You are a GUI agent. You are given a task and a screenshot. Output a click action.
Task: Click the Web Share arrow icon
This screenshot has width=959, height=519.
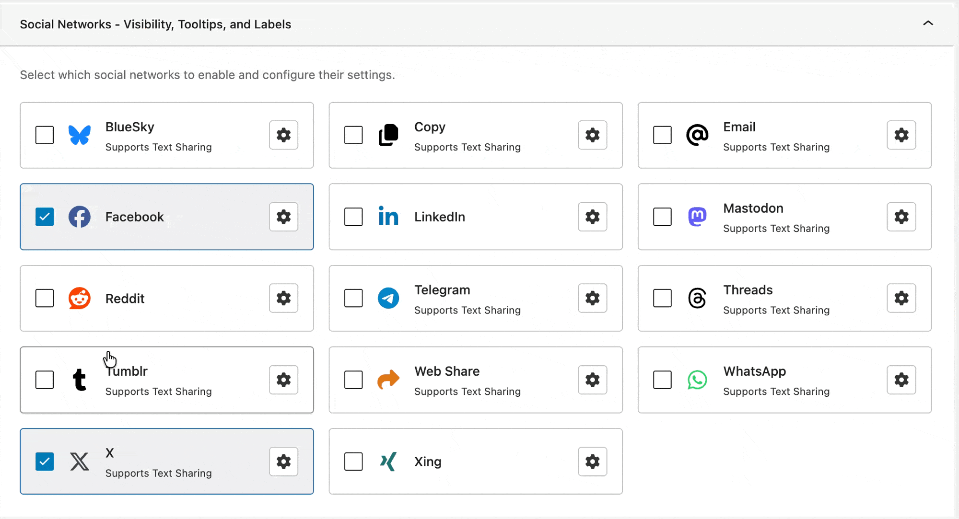pos(388,380)
